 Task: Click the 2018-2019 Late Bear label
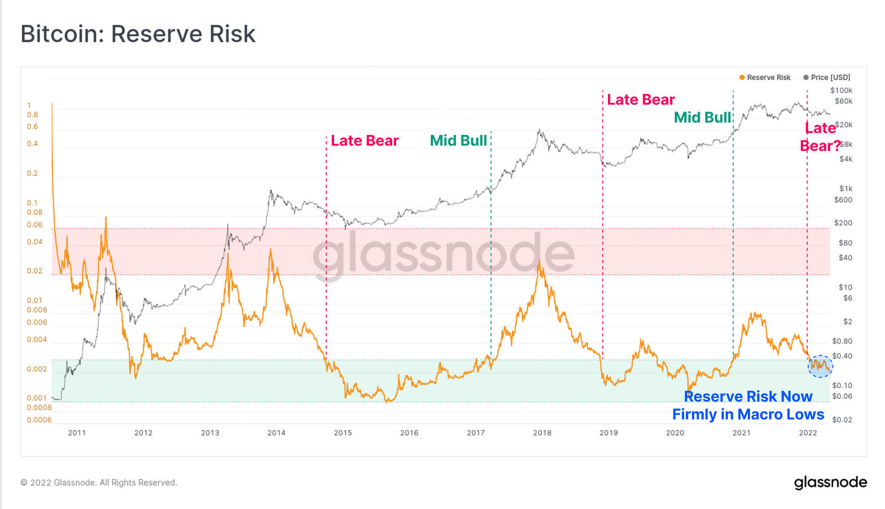pyautogui.click(x=641, y=99)
